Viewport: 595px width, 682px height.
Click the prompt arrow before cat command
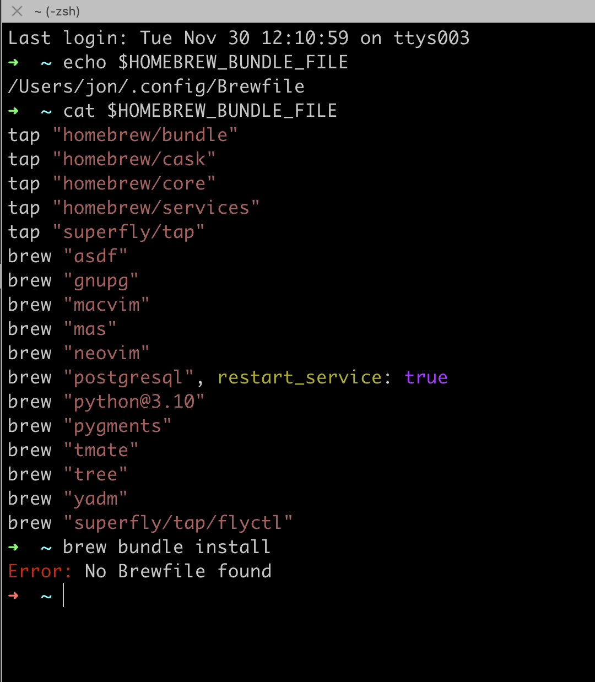click(13, 111)
